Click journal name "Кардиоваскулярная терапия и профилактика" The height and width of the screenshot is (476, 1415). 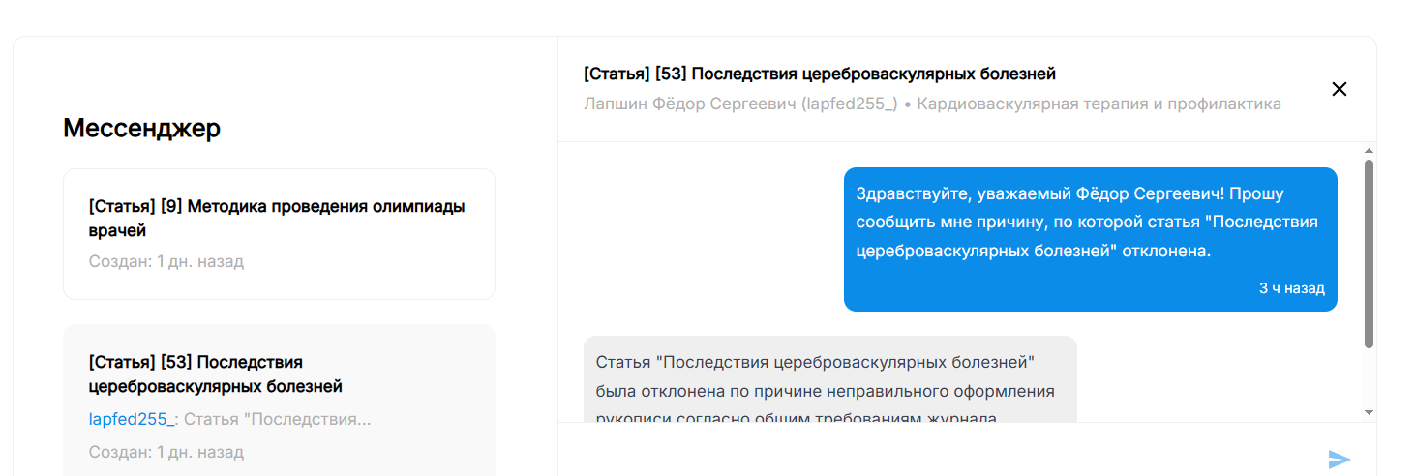pyautogui.click(x=1099, y=104)
